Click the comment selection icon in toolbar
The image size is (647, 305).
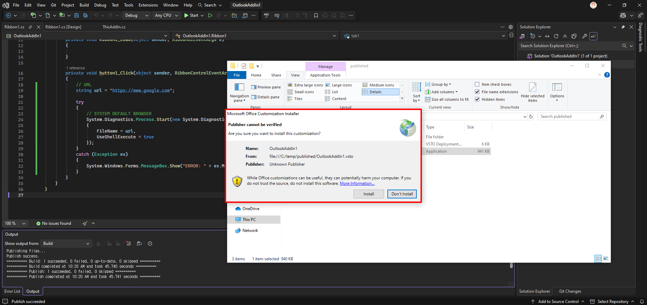(277, 15)
